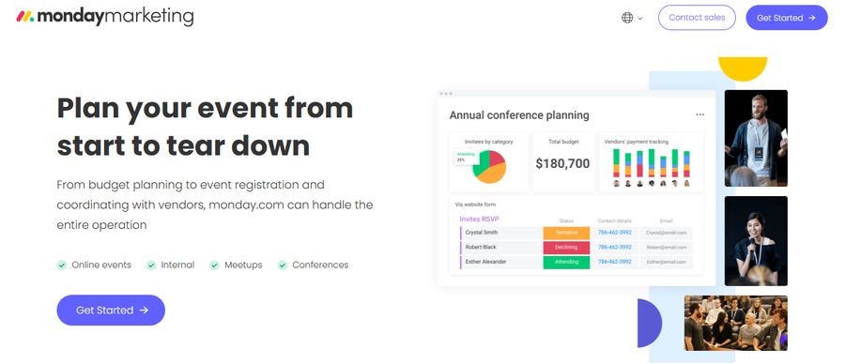Open the globe language selector
The image size is (845, 364).
tap(627, 18)
